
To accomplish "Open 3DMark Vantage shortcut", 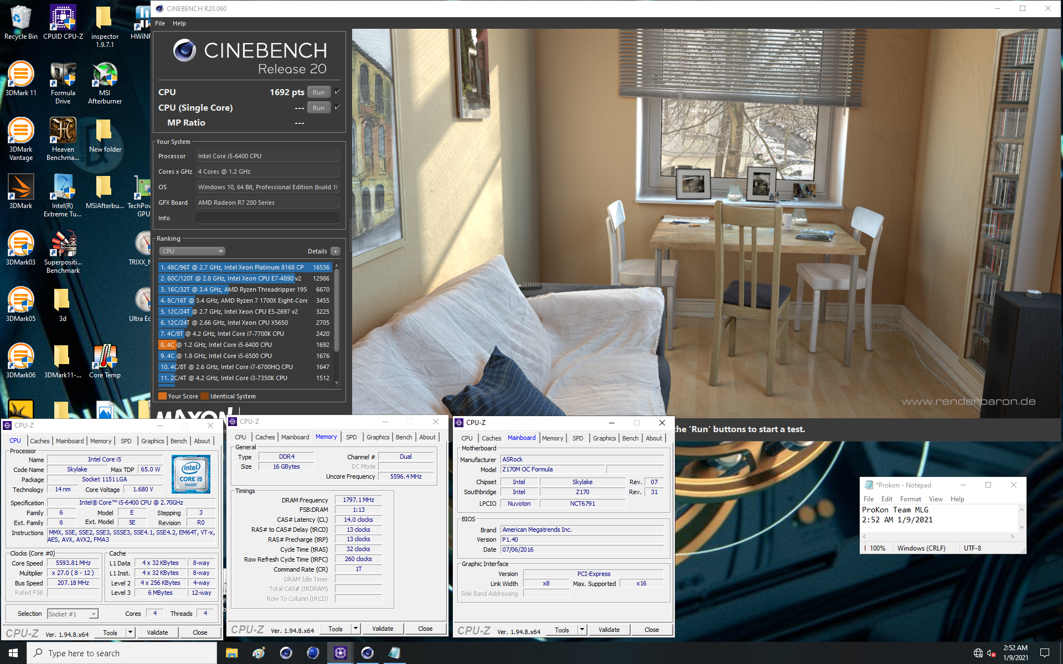I will pyautogui.click(x=20, y=139).
